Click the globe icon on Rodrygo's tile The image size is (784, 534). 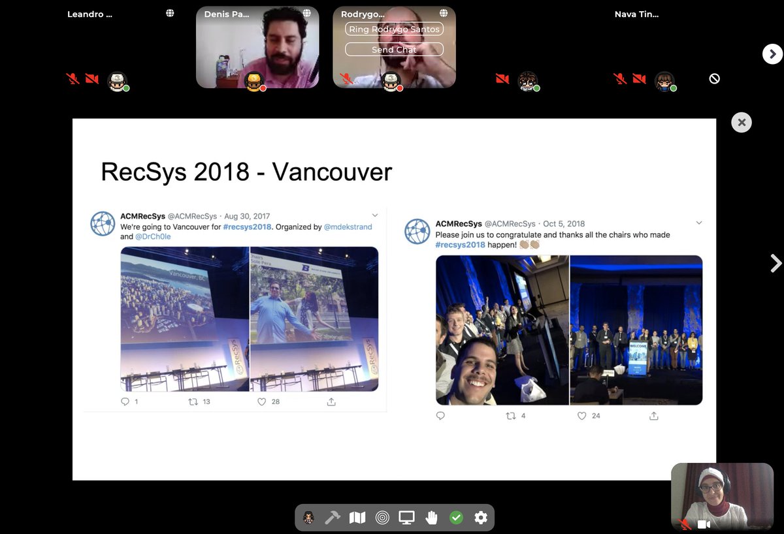point(444,13)
